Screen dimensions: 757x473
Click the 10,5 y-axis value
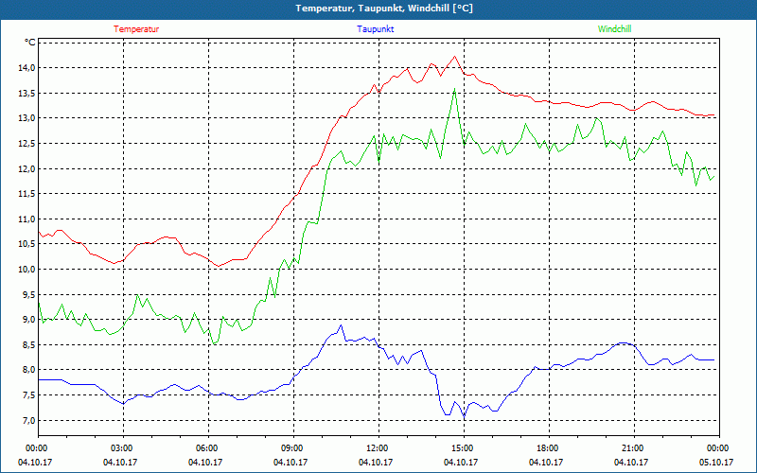tap(27, 244)
